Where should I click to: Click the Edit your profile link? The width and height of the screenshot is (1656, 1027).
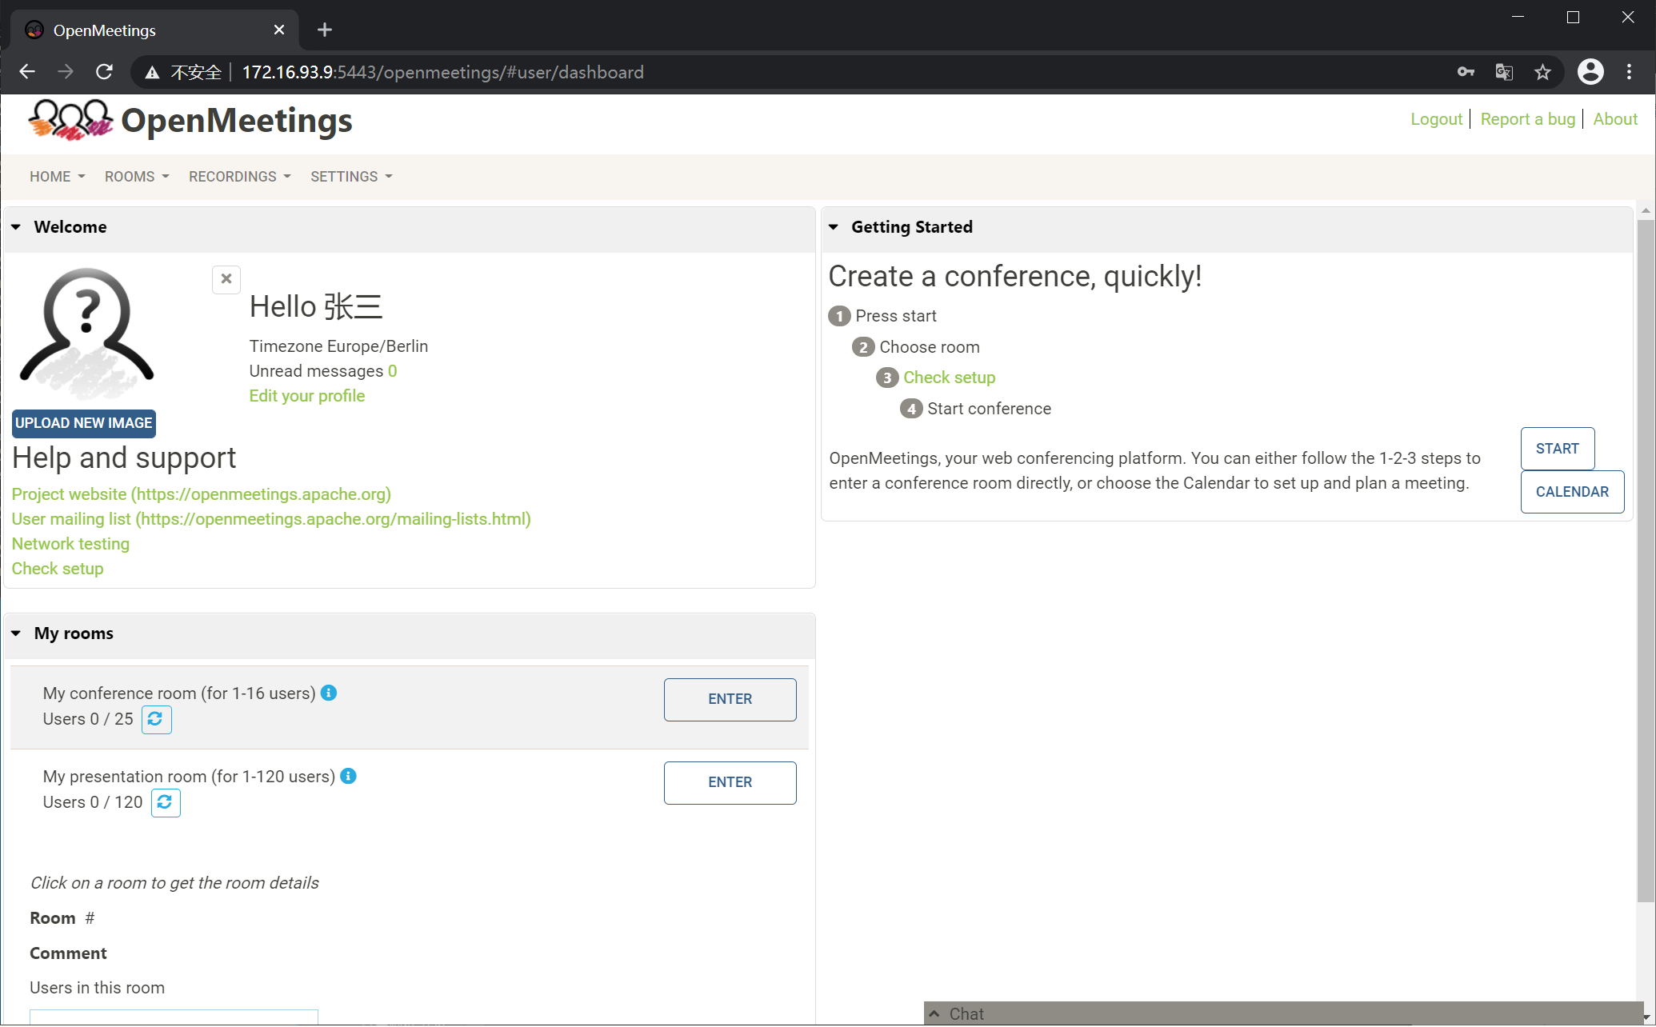[306, 396]
